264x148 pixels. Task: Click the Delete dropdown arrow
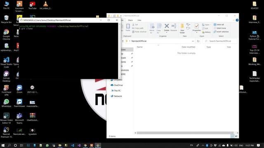[167, 32]
